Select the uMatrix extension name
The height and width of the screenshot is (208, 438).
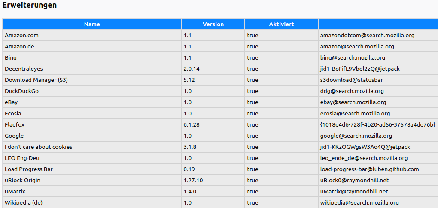point(15,192)
